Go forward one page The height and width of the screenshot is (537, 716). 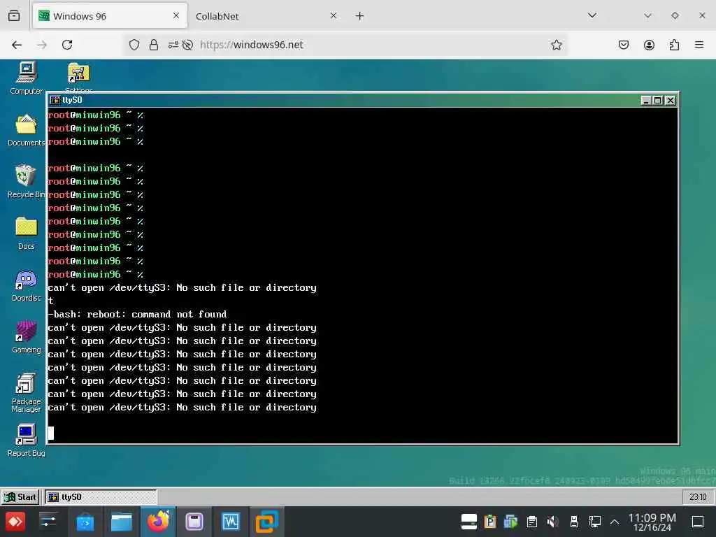click(x=42, y=45)
